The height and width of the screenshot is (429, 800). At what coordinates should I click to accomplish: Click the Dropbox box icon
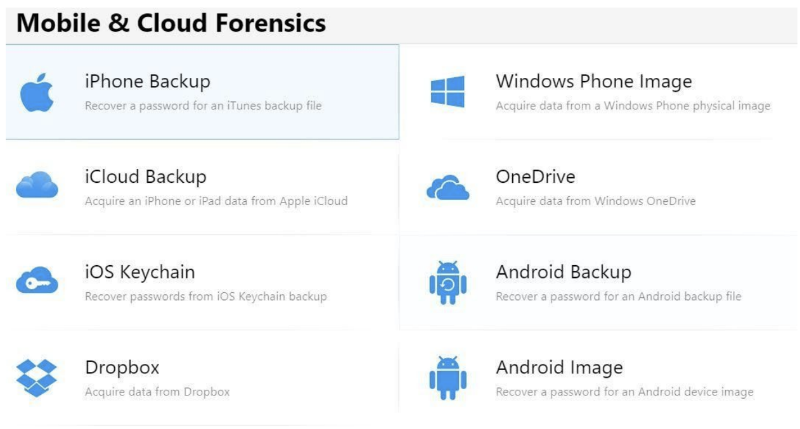[37, 377]
